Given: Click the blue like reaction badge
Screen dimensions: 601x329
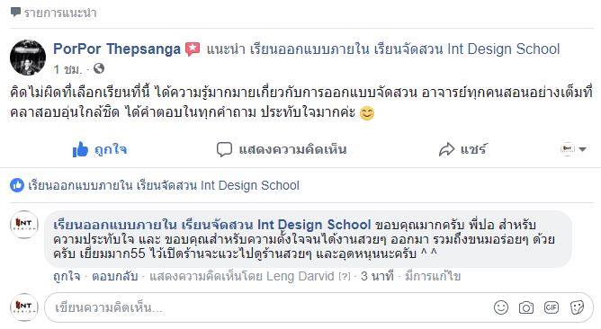Looking at the screenshot, I should tap(17, 185).
